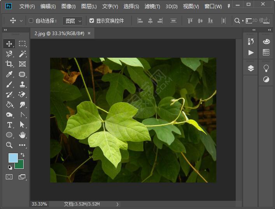Select the Eyedropper tool
The width and height of the screenshot is (275, 209).
tap(9, 74)
